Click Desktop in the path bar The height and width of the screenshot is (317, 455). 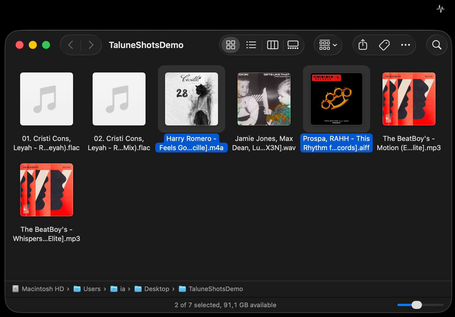tap(152, 289)
